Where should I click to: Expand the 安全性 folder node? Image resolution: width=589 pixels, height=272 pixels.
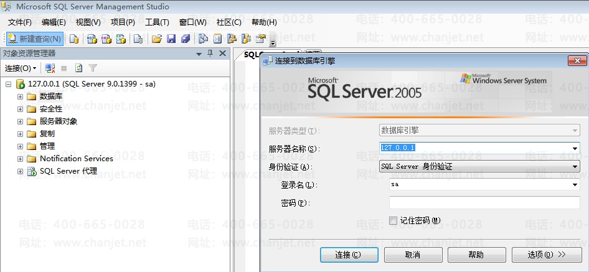click(21, 109)
